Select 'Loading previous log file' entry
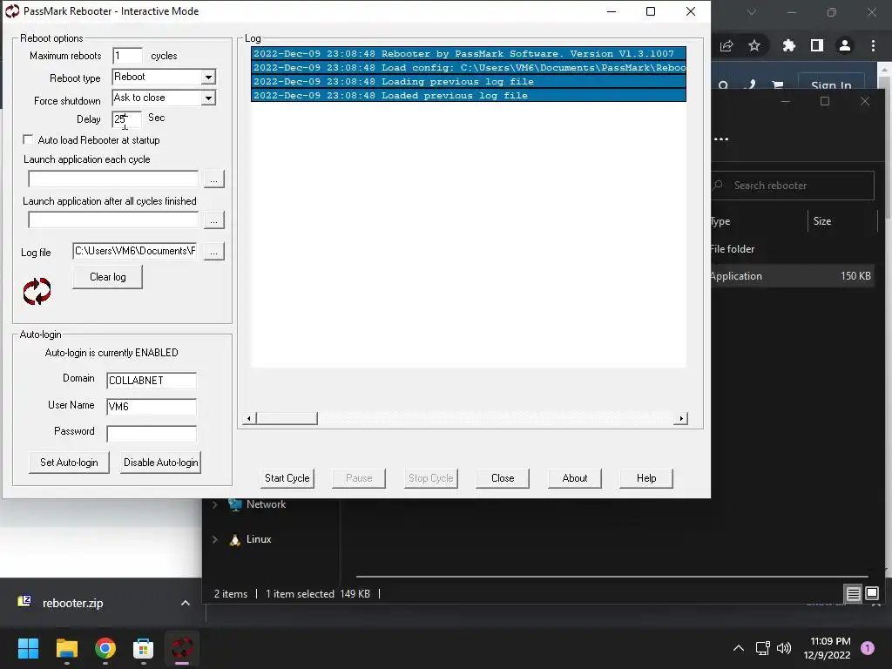The height and width of the screenshot is (669, 892). pos(468,81)
